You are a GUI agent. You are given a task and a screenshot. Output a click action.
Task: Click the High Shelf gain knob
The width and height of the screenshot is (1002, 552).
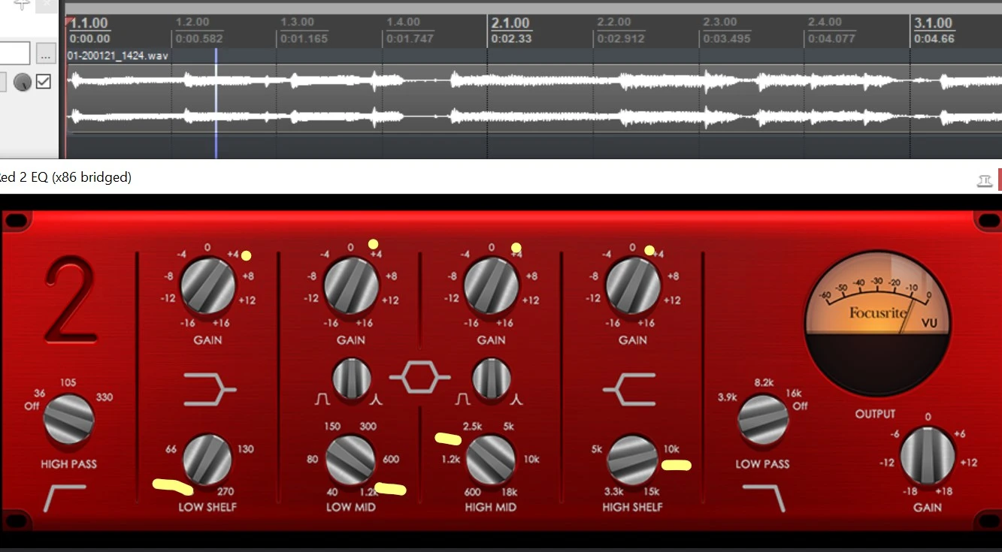(633, 285)
